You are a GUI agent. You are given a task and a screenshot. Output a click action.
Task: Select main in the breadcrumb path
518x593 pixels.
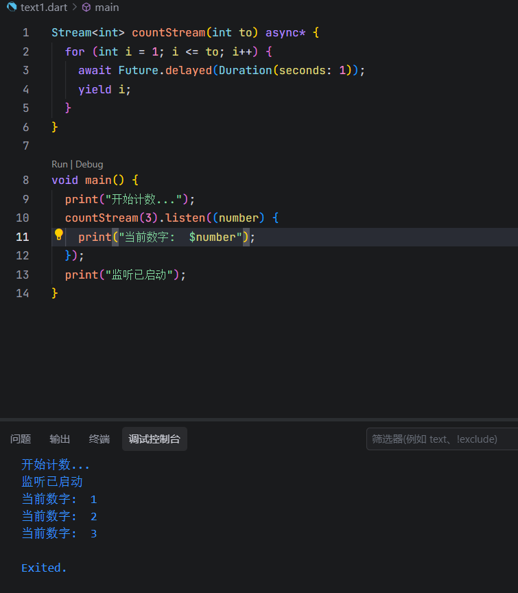pyautogui.click(x=106, y=7)
